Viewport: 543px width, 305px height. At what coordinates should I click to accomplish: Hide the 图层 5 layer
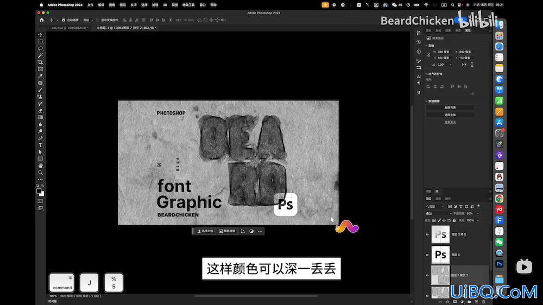(427, 255)
